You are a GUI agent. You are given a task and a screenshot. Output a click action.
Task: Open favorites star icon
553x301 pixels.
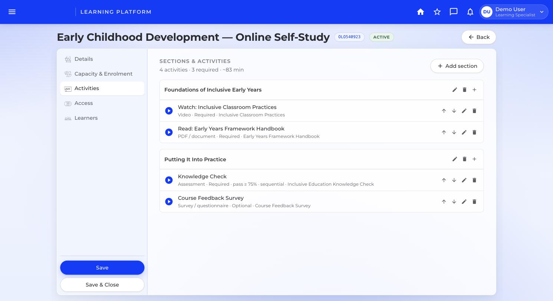(x=437, y=12)
